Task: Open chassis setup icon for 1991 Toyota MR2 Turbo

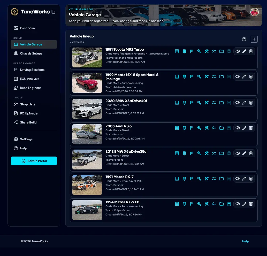Action: click(184, 51)
